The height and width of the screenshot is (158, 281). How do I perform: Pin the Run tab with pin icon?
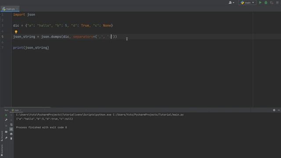[6, 138]
